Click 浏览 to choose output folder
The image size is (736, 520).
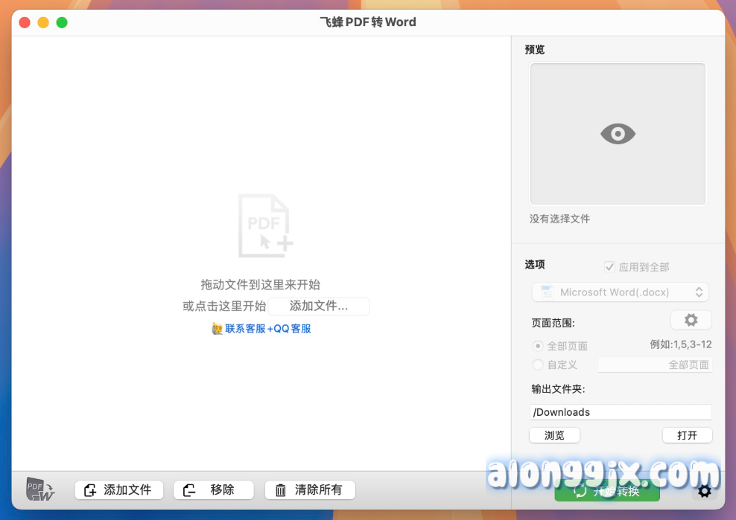554,435
